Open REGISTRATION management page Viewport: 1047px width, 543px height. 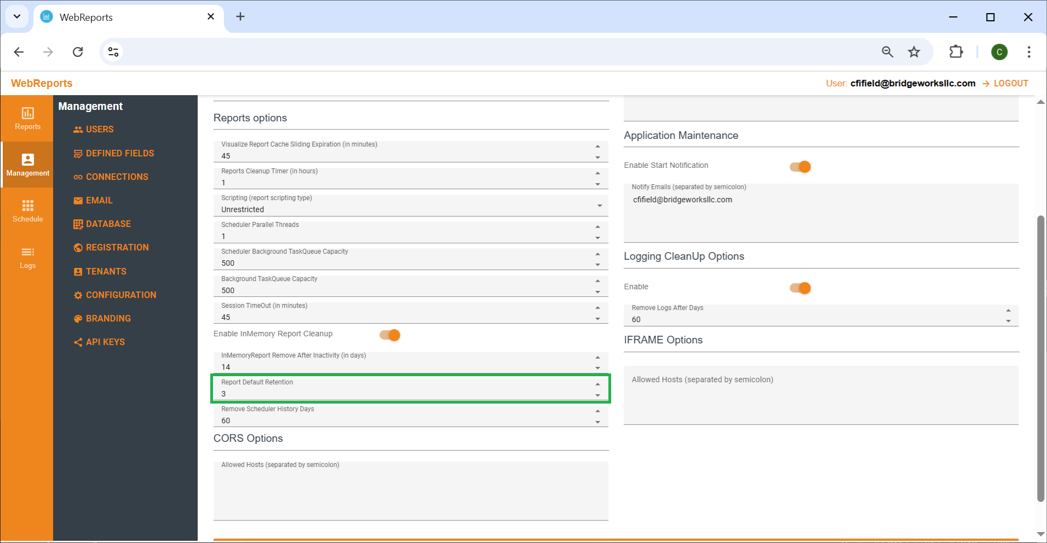coord(117,248)
